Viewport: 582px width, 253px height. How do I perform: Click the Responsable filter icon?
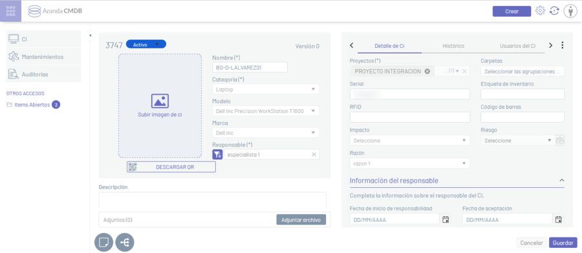[x=217, y=154]
